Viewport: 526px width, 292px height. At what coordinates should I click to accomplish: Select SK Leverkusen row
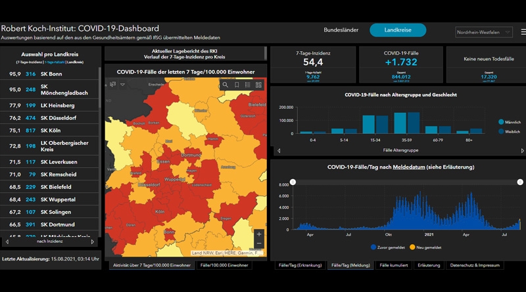(49, 162)
